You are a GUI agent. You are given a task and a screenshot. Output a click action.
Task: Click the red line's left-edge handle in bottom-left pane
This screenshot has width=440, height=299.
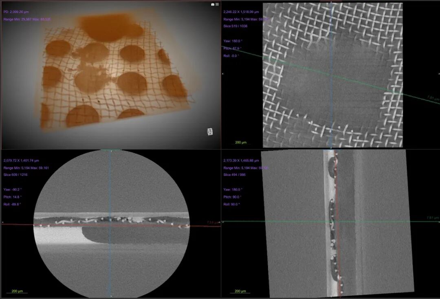[x=2, y=222]
